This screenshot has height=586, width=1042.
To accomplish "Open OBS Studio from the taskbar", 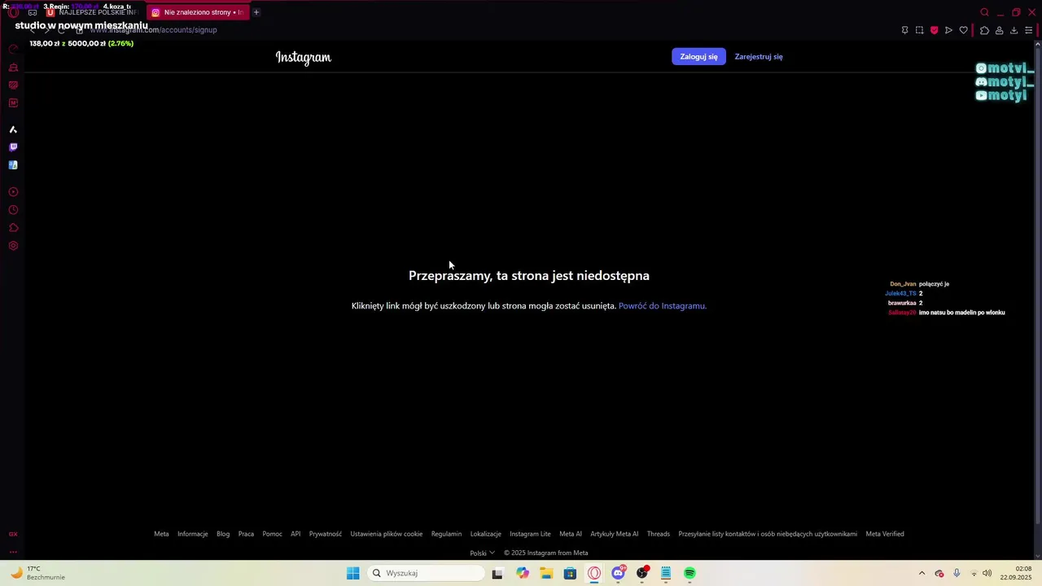I will point(642,573).
